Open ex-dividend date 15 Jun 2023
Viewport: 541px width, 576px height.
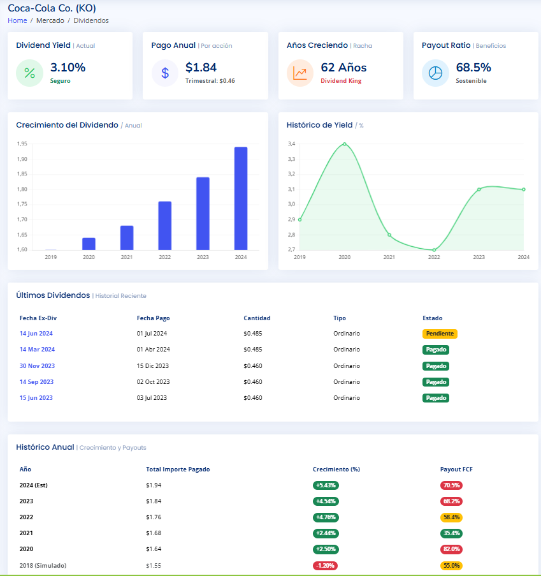[36, 398]
